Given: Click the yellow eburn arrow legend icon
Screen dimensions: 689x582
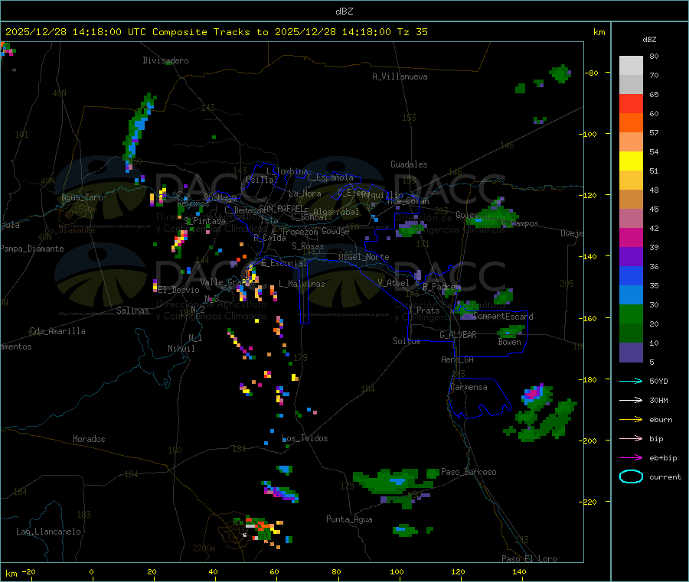Looking at the screenshot, I should (x=631, y=420).
